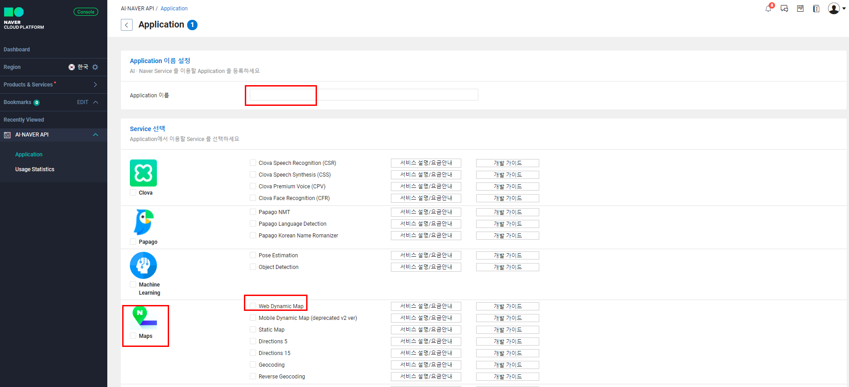Screen dimensions: 849x387
Task: Tick Papago Korean Name Romanizer checkbox
Action: pos(253,235)
